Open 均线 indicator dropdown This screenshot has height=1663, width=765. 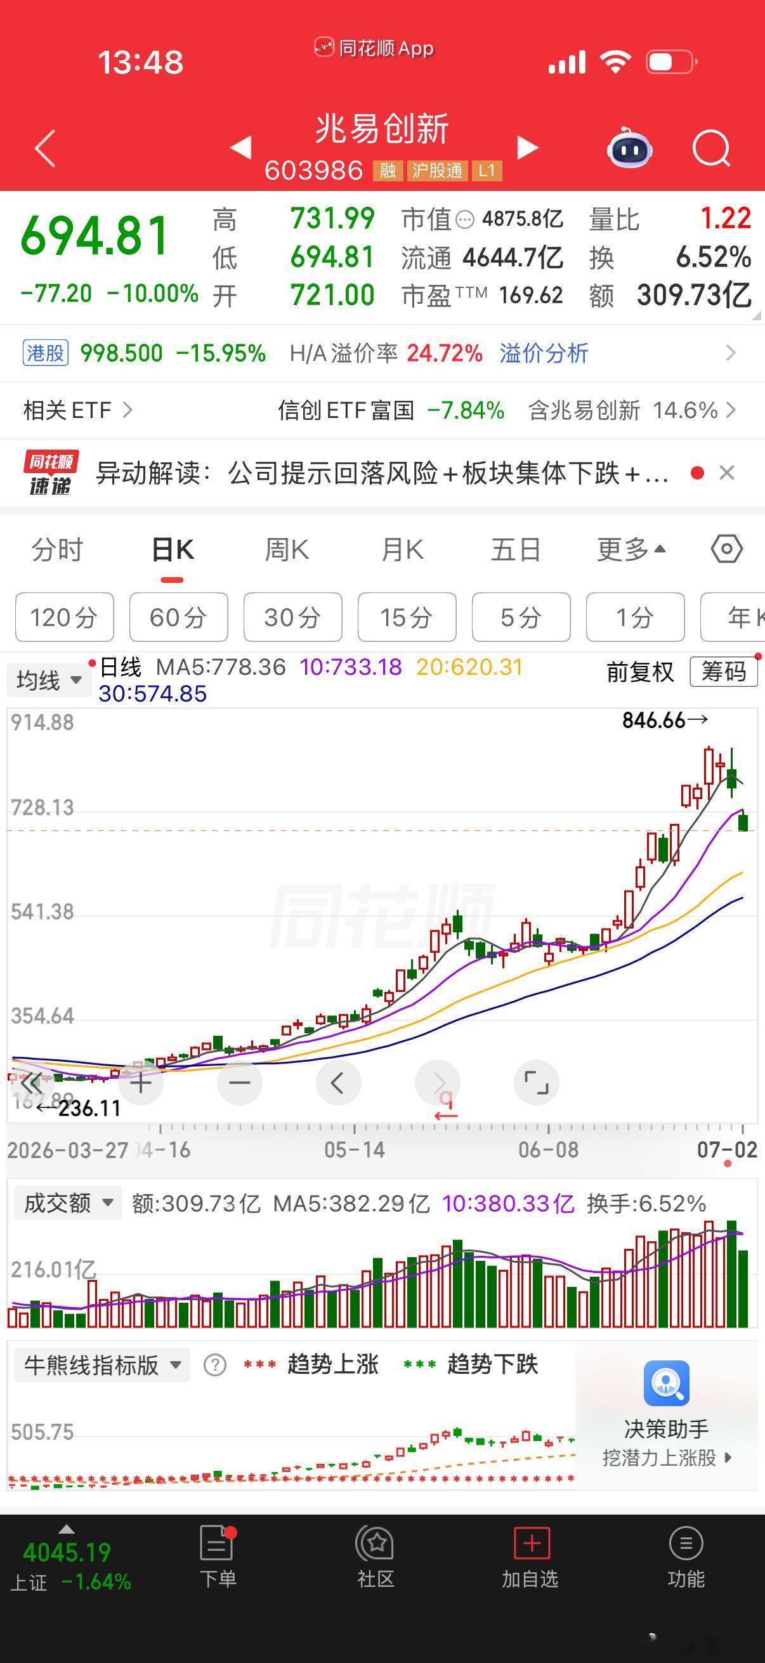point(49,681)
